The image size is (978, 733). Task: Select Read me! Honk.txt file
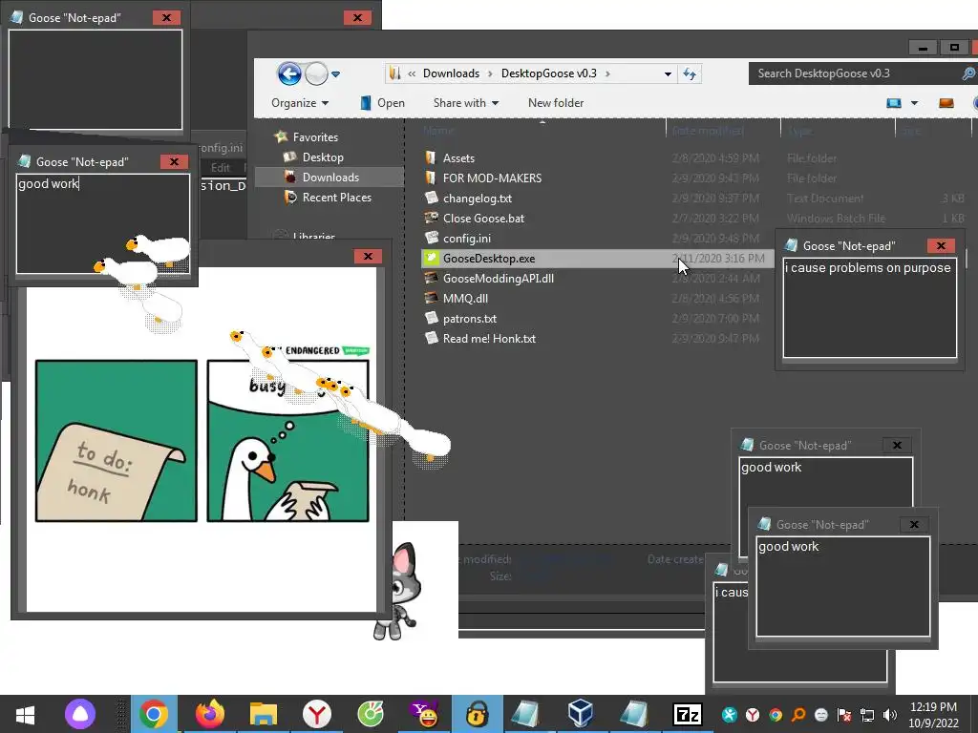[x=489, y=339]
